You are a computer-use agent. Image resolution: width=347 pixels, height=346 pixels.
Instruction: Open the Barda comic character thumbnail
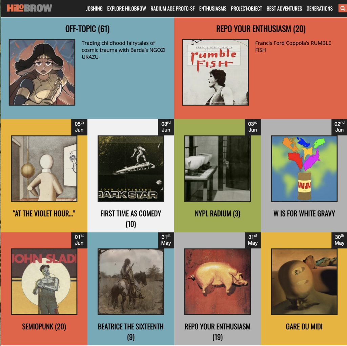(42, 73)
